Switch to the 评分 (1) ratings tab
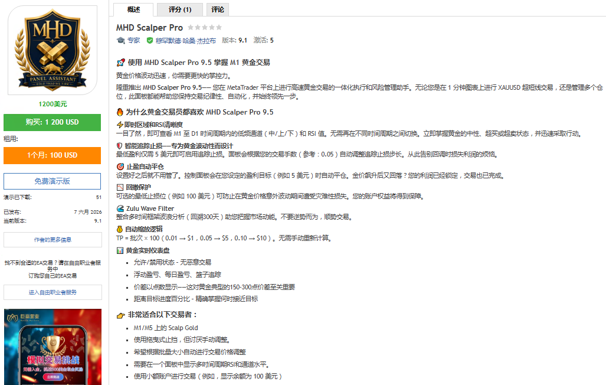Image resolution: width=606 pixels, height=385 pixels. [180, 9]
